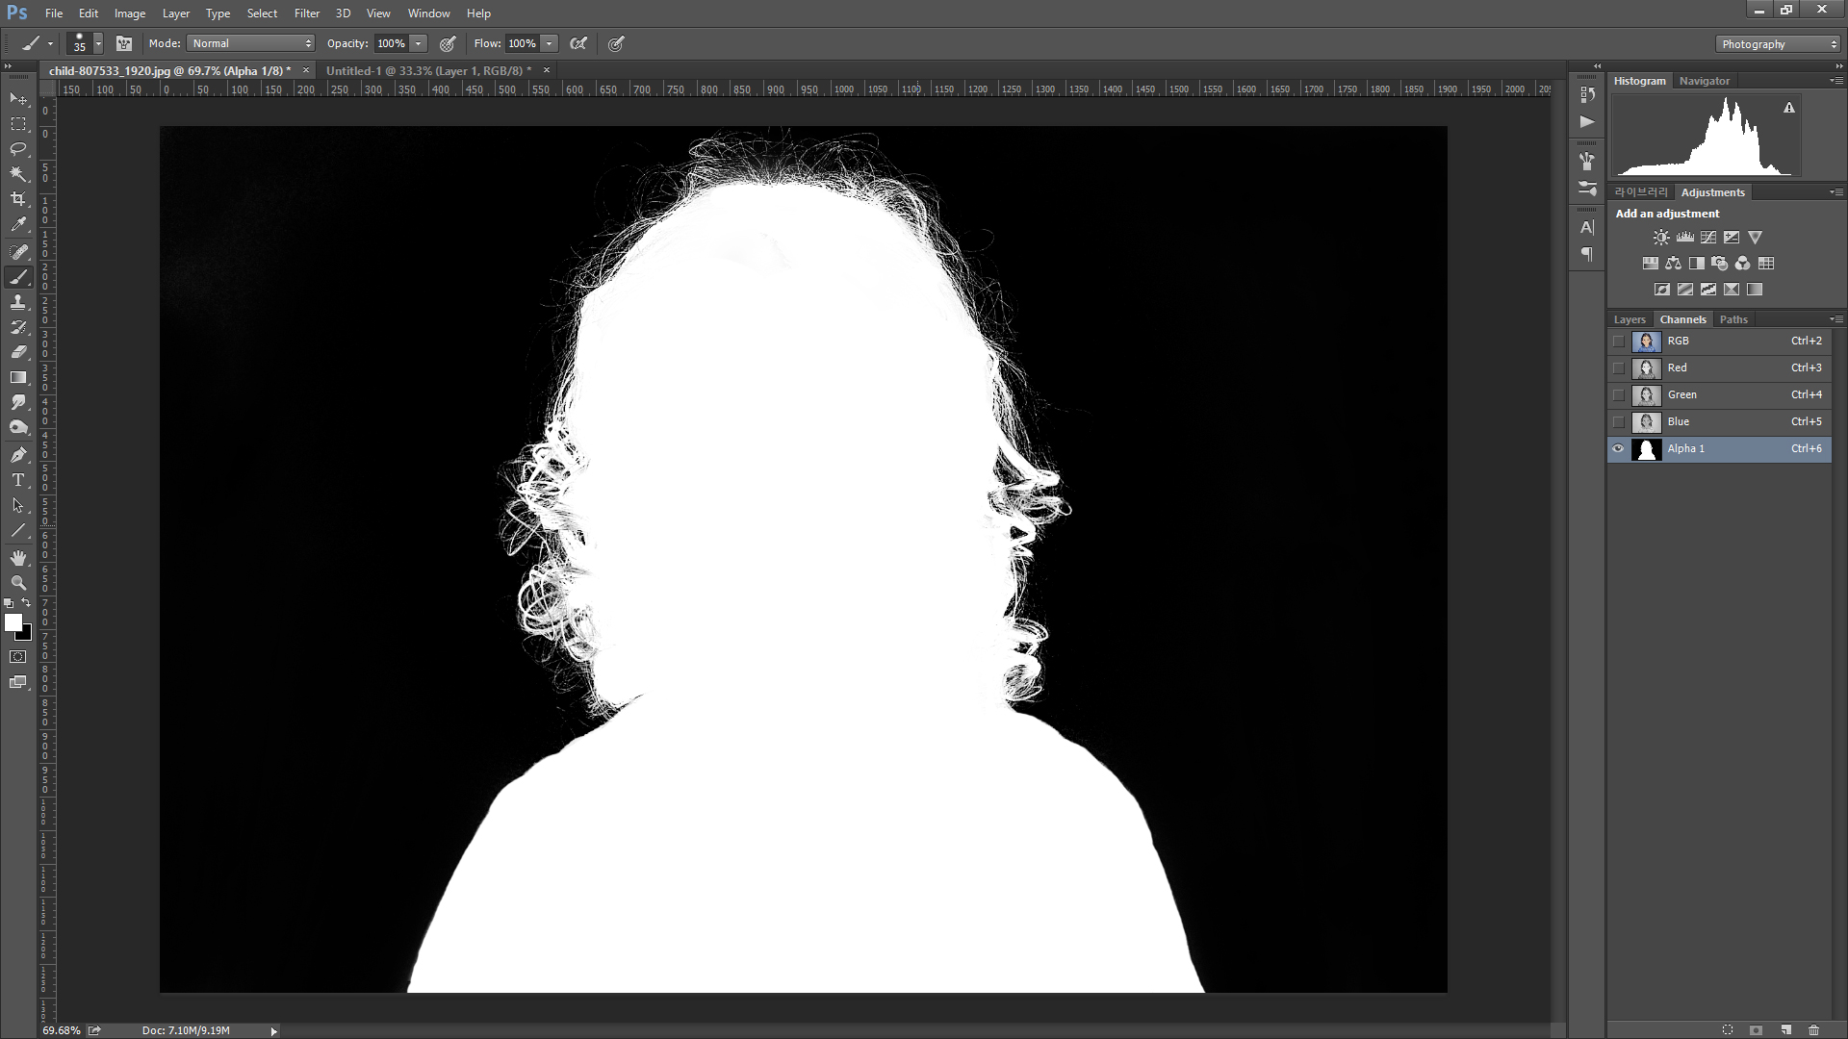
Task: Select the Clone Stamp tool
Action: point(18,302)
